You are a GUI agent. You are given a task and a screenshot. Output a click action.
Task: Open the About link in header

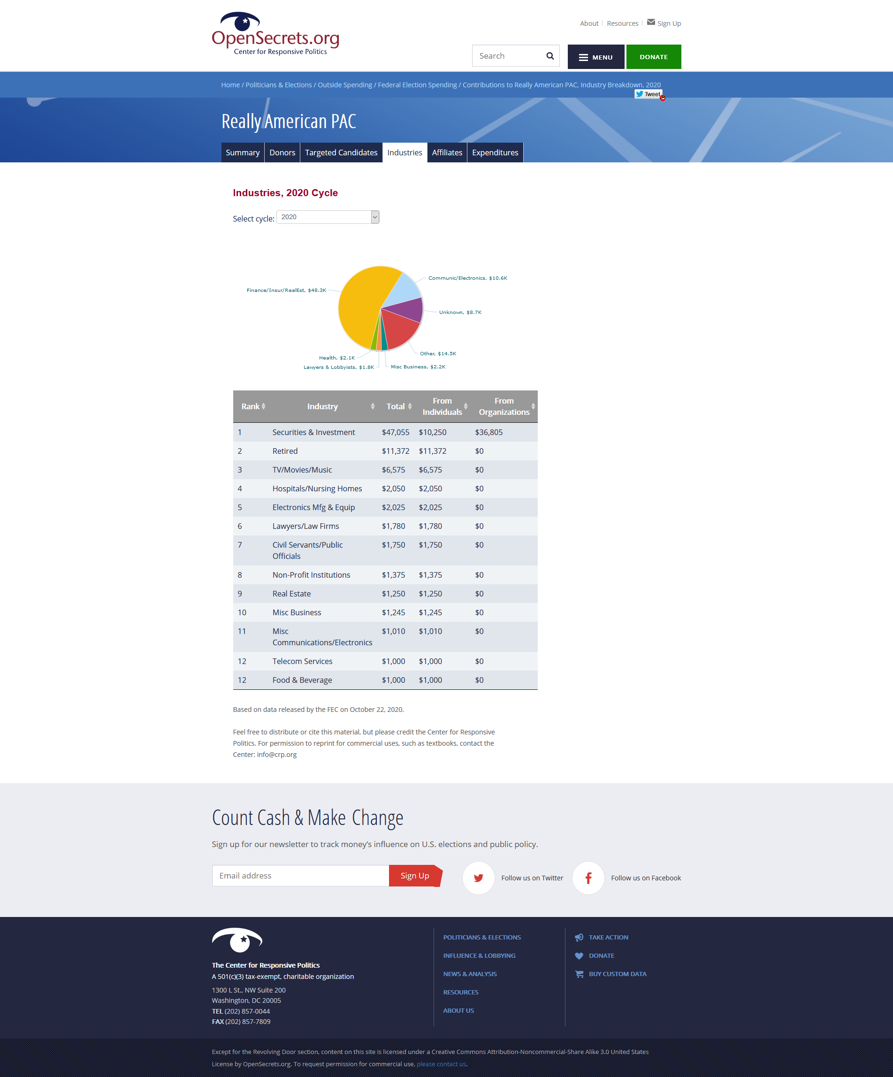click(x=589, y=23)
